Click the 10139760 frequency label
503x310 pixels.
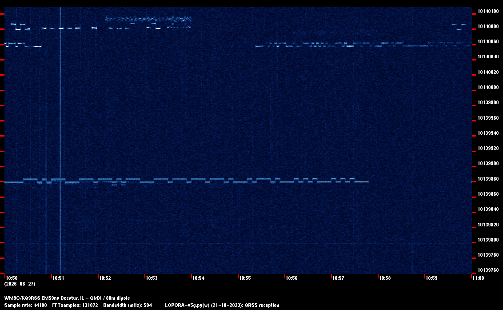coord(488,270)
